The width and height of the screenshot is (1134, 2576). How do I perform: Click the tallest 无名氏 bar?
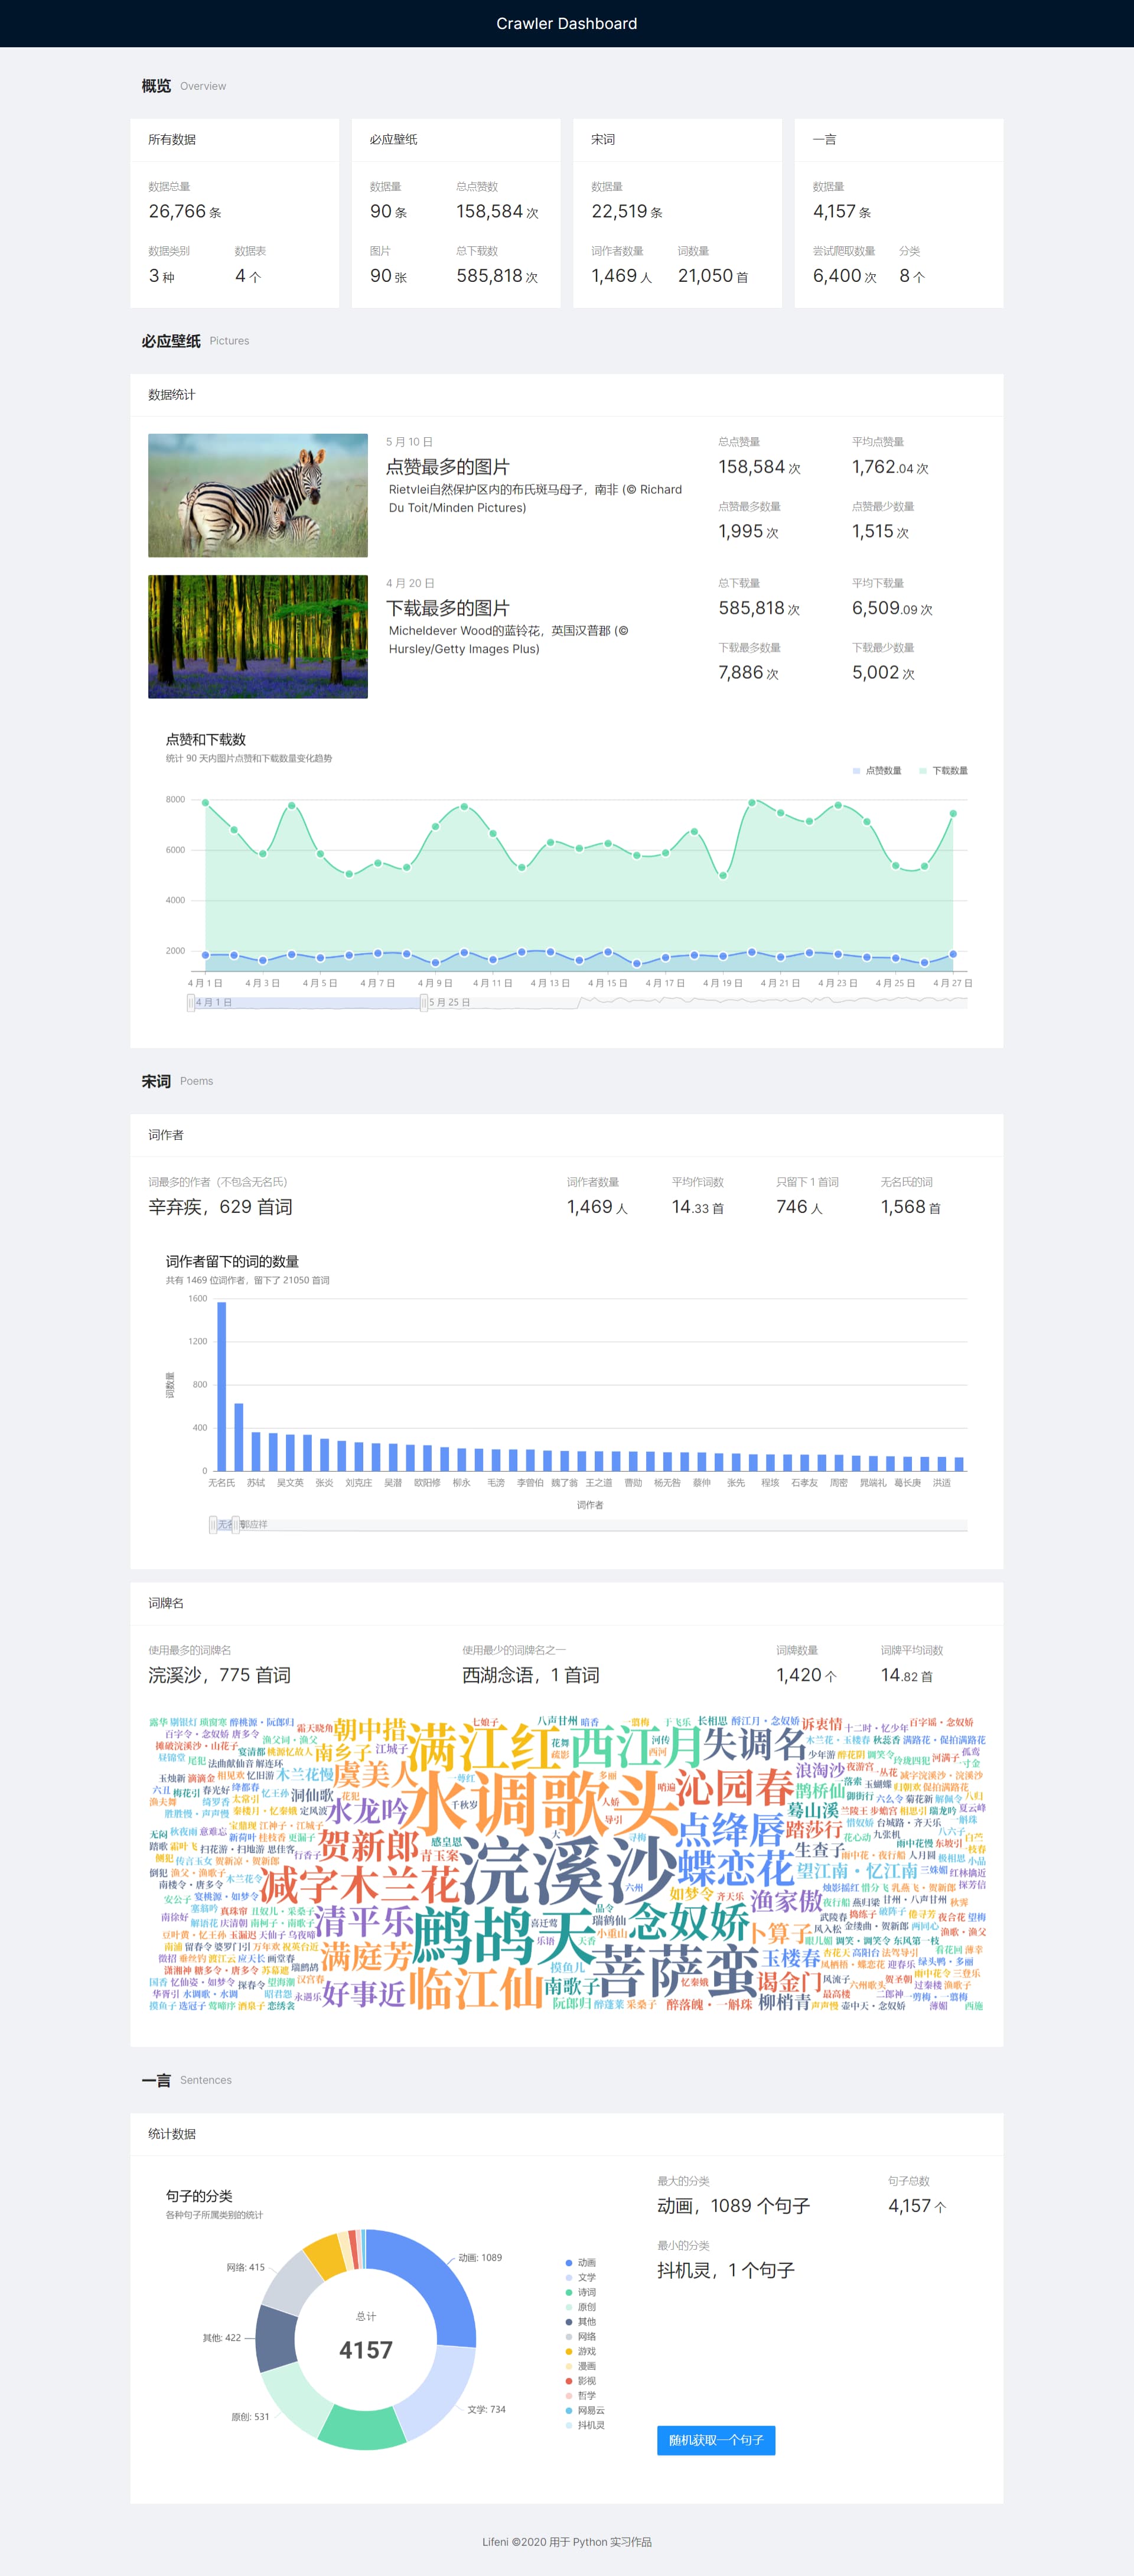click(222, 1386)
